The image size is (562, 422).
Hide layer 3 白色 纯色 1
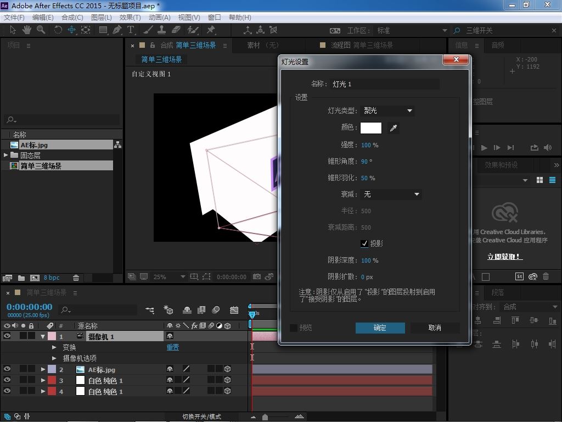click(7, 380)
